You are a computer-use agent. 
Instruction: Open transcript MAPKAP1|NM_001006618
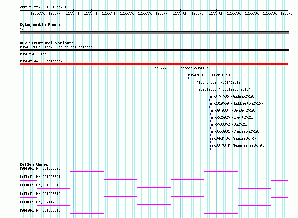(x=40, y=210)
